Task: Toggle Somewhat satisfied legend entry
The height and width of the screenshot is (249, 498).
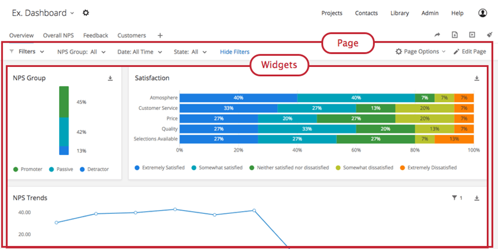Action: [x=217, y=167]
